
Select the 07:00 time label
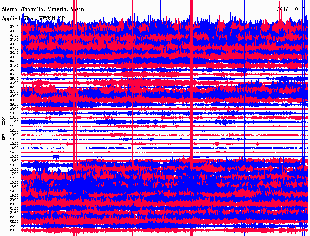tap(14, 87)
